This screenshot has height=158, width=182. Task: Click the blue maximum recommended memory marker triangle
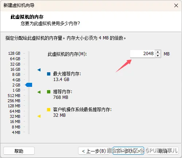39,70
